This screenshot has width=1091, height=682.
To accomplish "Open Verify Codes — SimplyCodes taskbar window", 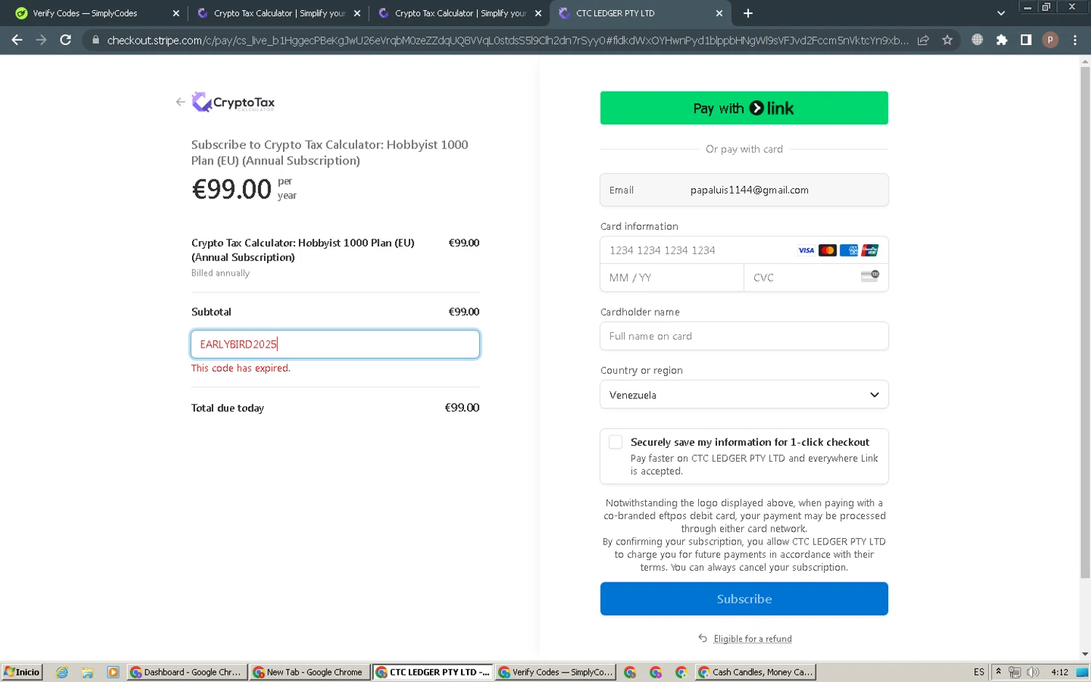I will (556, 673).
